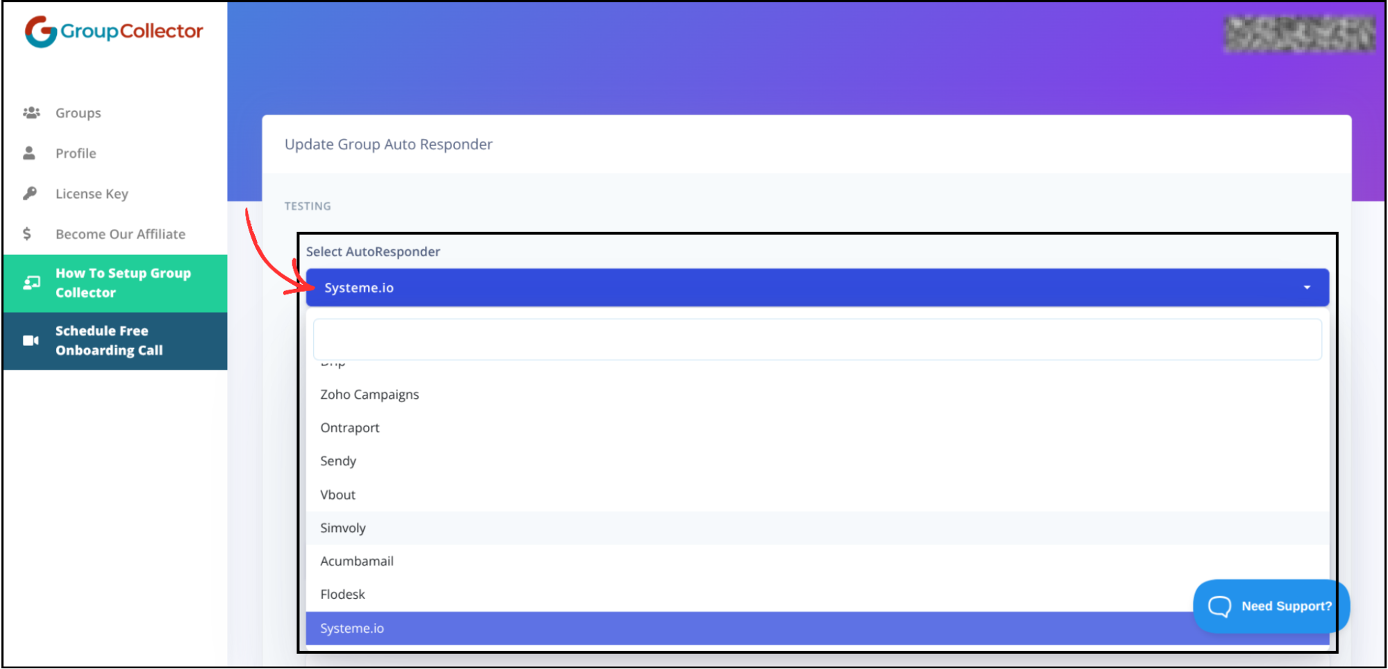The height and width of the screenshot is (669, 1388).
Task: Click the key icon next to License Key
Action: [31, 193]
